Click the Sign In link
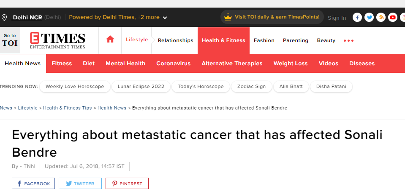Image resolution: width=405 pixels, height=192 pixels. click(x=337, y=18)
